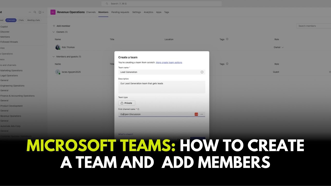Image resolution: width=331 pixels, height=186 pixels.
Task: Click the Title column header in Owners table
Action: [112, 39]
